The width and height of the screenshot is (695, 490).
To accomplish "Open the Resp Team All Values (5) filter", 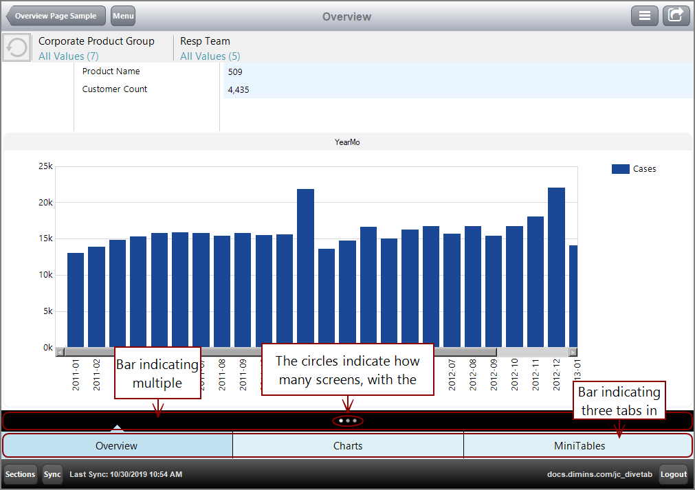I will [209, 56].
